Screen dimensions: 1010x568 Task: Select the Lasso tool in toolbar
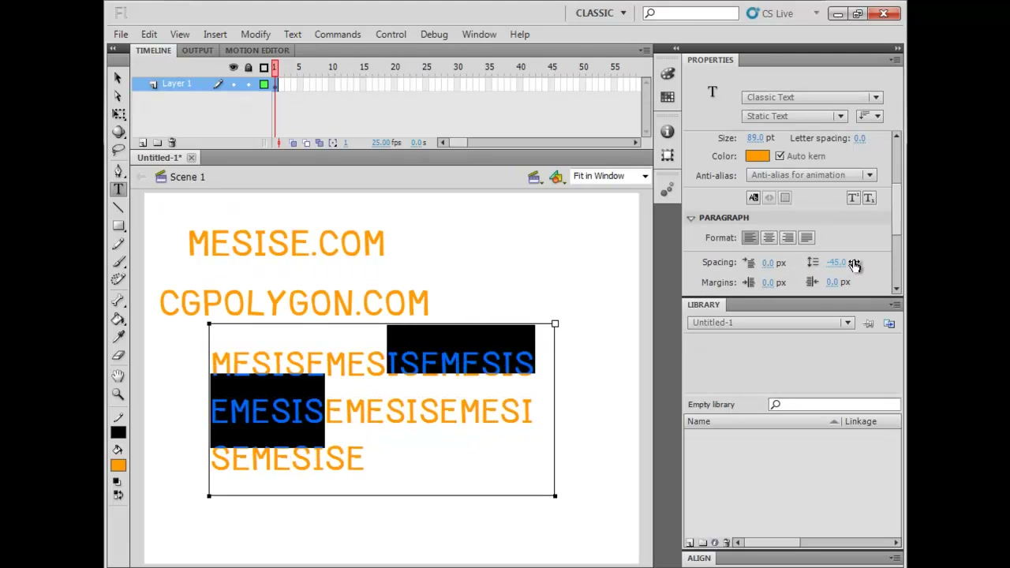click(118, 150)
